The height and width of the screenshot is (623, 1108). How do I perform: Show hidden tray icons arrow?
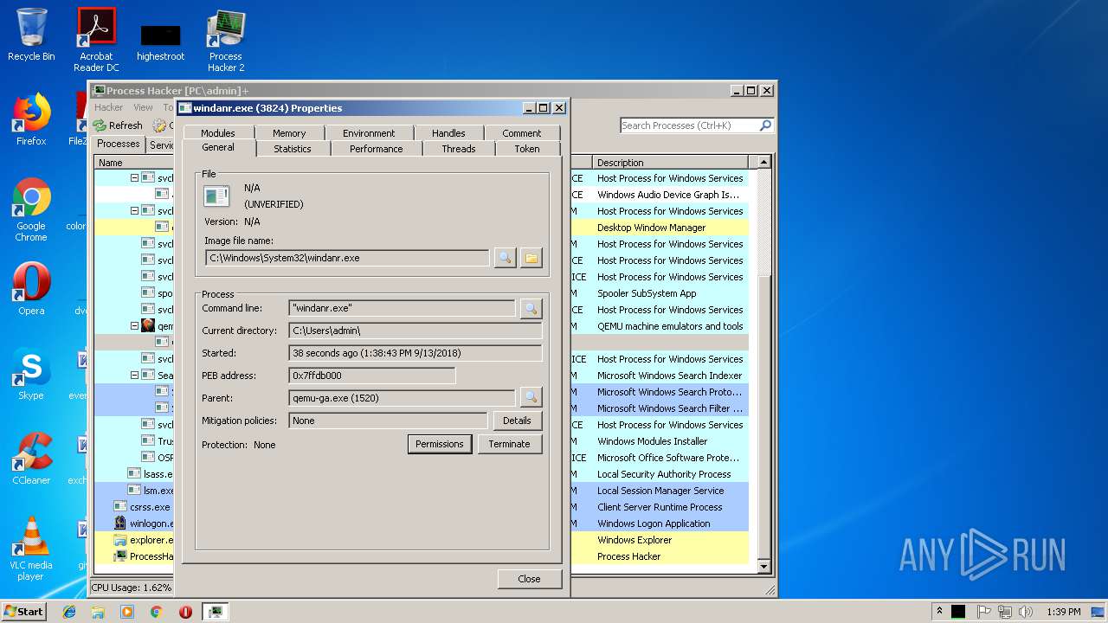[x=940, y=611]
